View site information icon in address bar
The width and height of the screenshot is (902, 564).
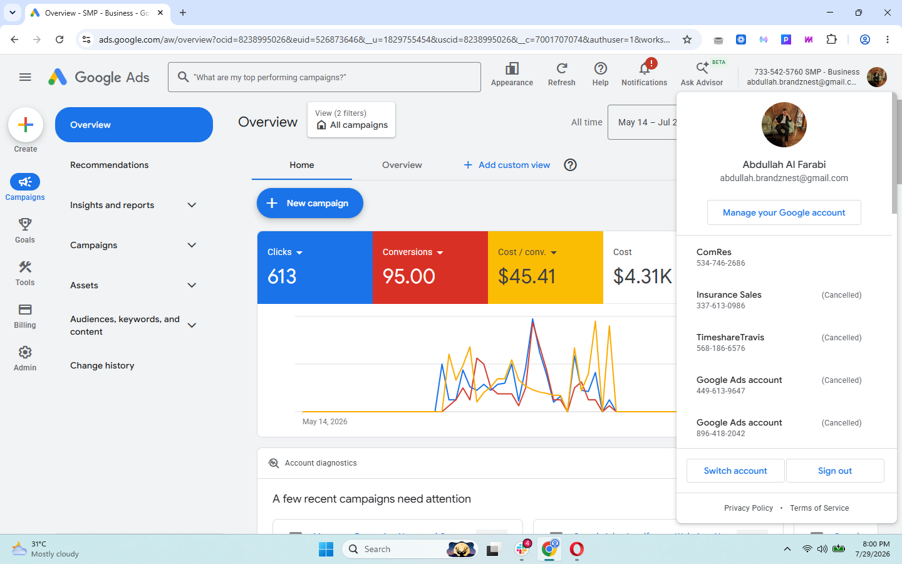[x=86, y=39]
